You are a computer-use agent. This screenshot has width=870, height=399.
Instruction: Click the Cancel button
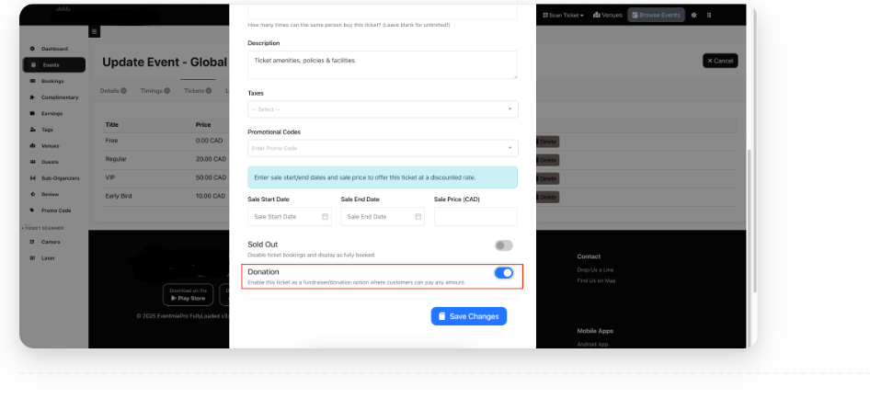click(720, 61)
